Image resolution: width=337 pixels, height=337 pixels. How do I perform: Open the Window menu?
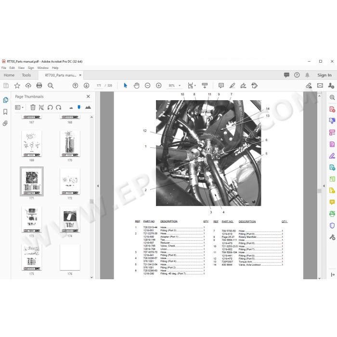coord(43,68)
